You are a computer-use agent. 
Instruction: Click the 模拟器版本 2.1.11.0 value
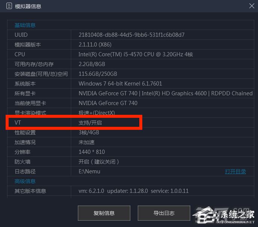point(95,45)
